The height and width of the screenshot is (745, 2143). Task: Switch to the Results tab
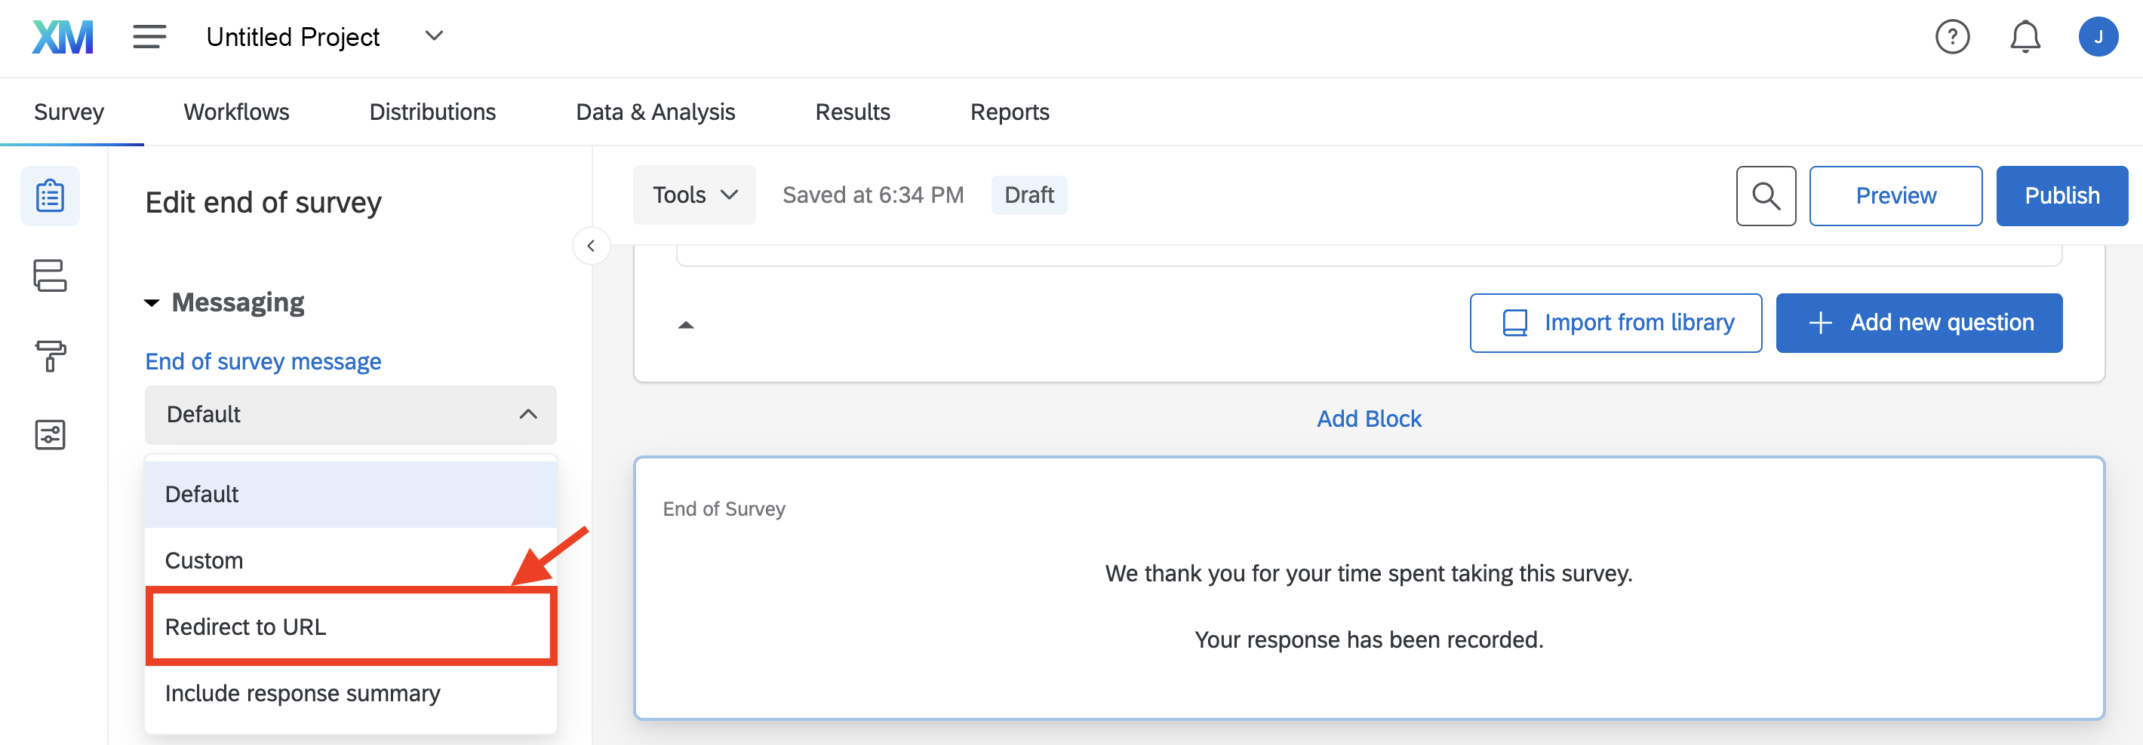853,112
